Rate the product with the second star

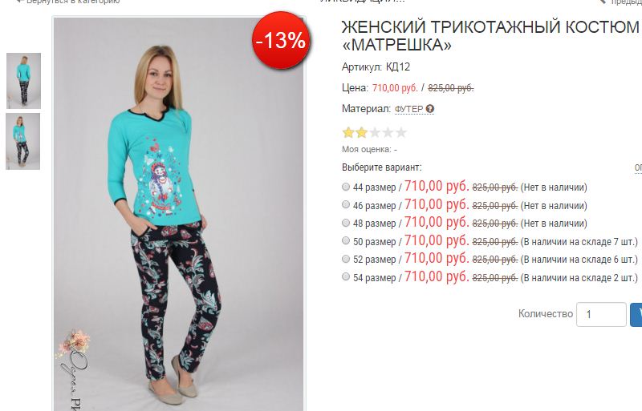point(362,132)
